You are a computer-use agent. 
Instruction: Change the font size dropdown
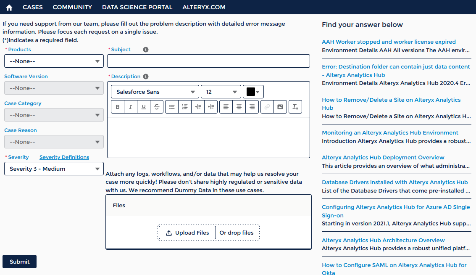[221, 92]
